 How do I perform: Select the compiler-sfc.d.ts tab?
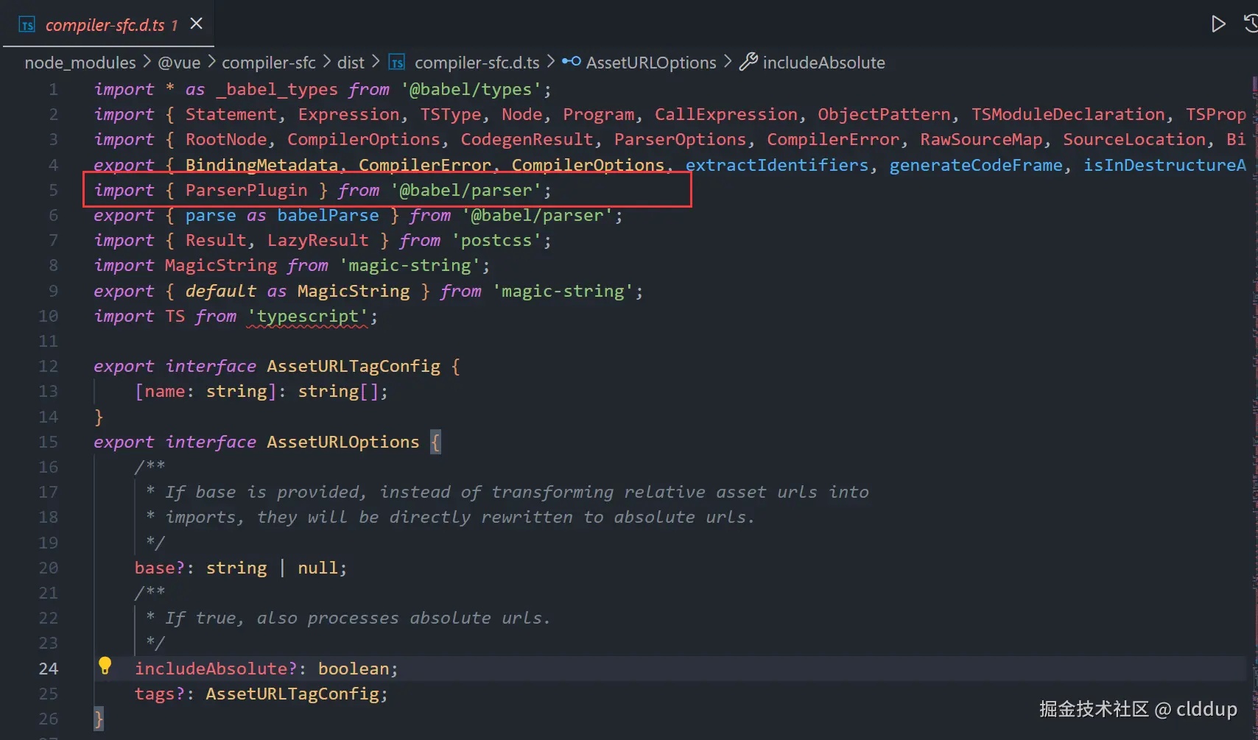click(x=108, y=24)
